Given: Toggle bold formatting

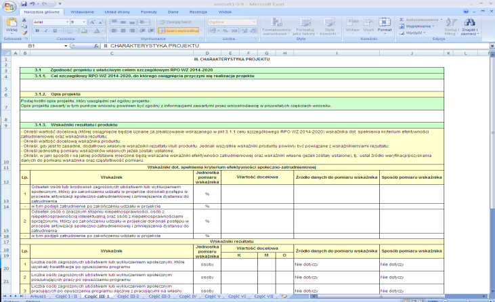Looking at the screenshot, I should pyautogui.click(x=37, y=30).
